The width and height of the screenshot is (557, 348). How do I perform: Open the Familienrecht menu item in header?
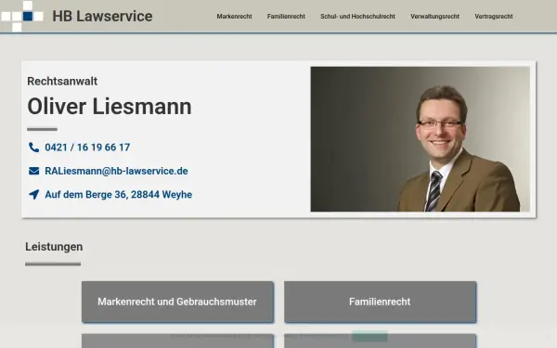pos(286,17)
